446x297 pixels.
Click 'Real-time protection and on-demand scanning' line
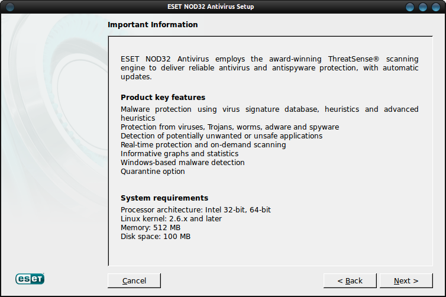pos(203,145)
